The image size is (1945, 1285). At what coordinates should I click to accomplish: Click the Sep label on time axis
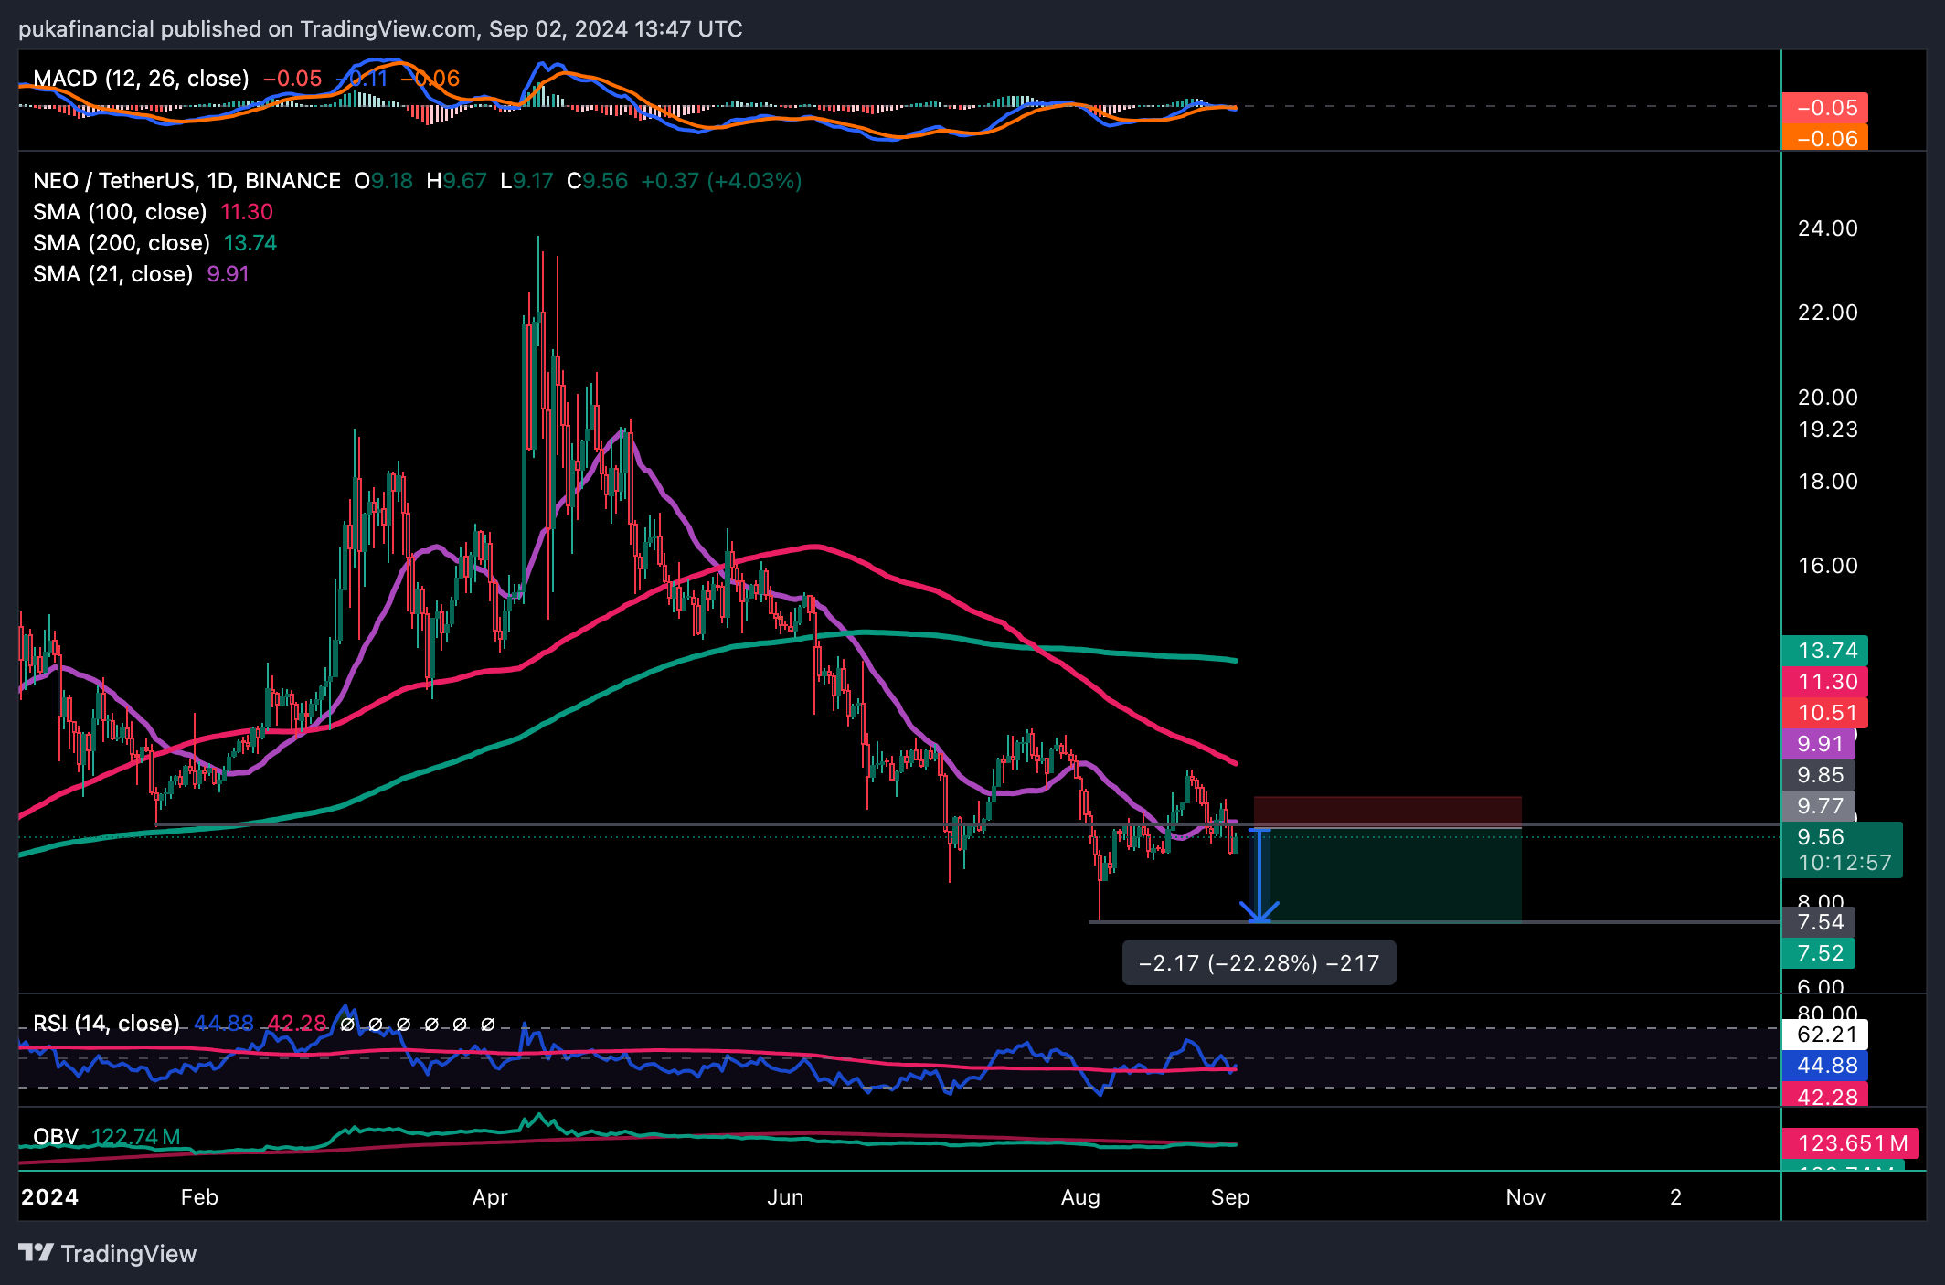(x=1230, y=1197)
